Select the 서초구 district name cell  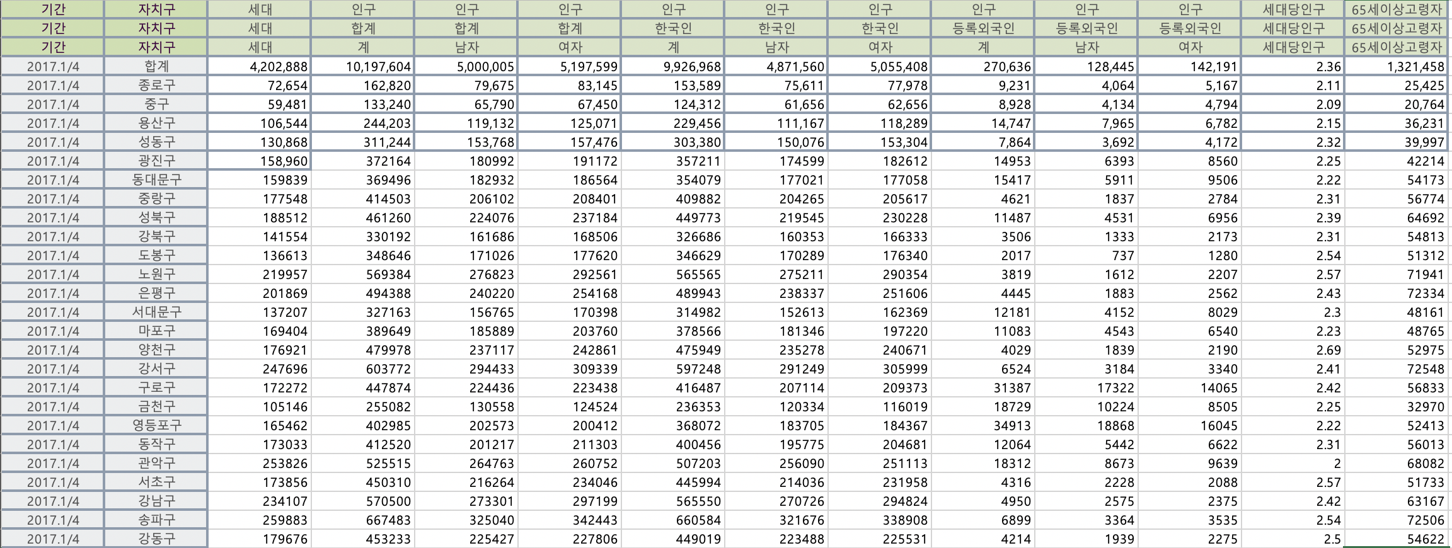156,482
